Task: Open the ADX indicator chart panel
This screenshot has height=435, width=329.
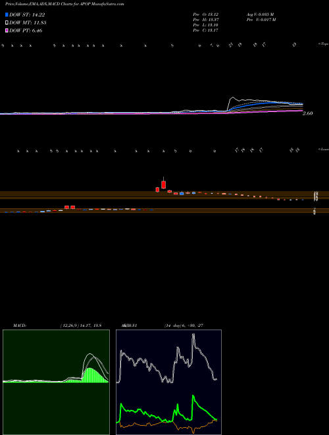Action: [168, 382]
